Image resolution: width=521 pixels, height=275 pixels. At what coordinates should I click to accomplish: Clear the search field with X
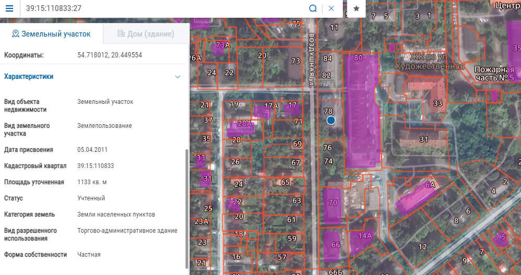tap(331, 9)
